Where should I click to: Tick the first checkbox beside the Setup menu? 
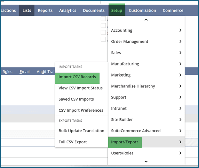click(103, 19)
